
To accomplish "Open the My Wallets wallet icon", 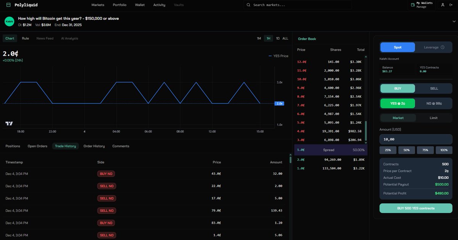I will pyautogui.click(x=413, y=5).
